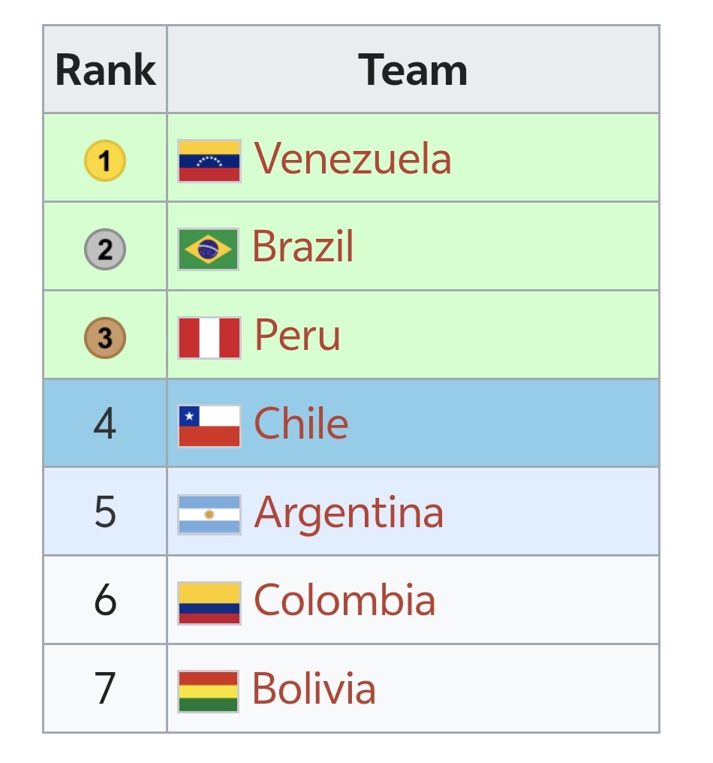Open the Venezuela team link
This screenshot has height=763, width=713.
coord(353,158)
